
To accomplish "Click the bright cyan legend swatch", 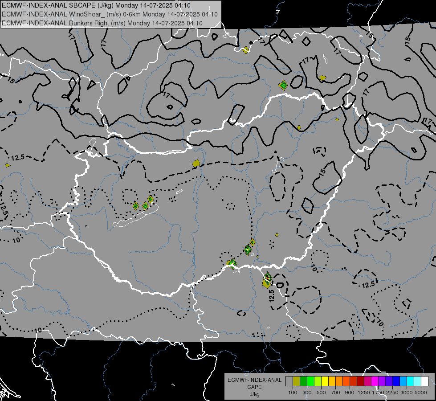I will 411,381.
